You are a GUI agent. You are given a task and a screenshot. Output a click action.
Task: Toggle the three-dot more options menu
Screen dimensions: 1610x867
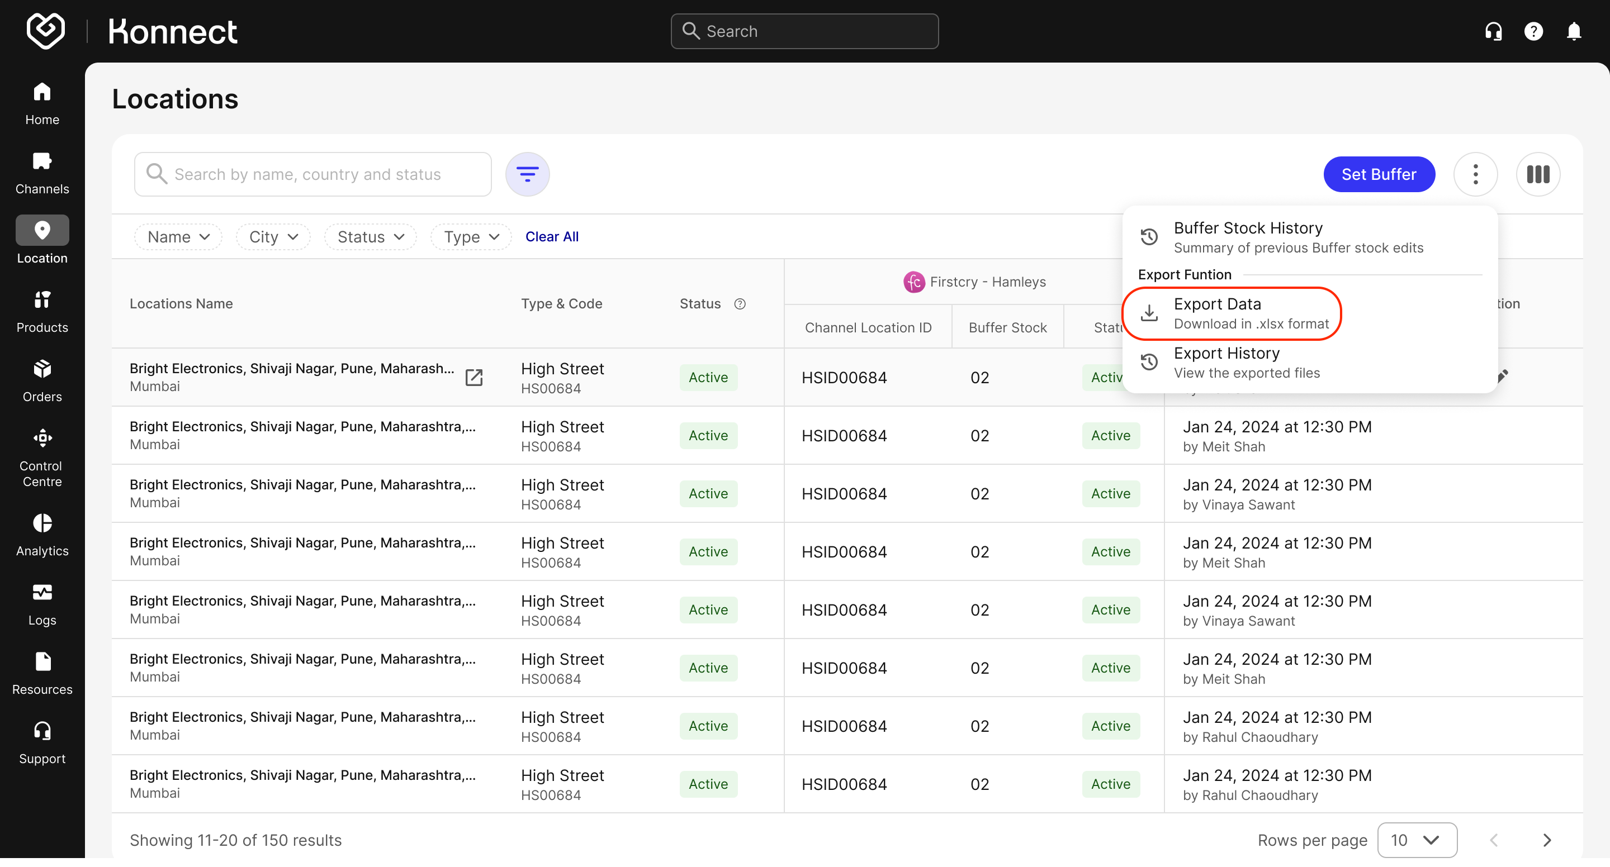click(1475, 174)
